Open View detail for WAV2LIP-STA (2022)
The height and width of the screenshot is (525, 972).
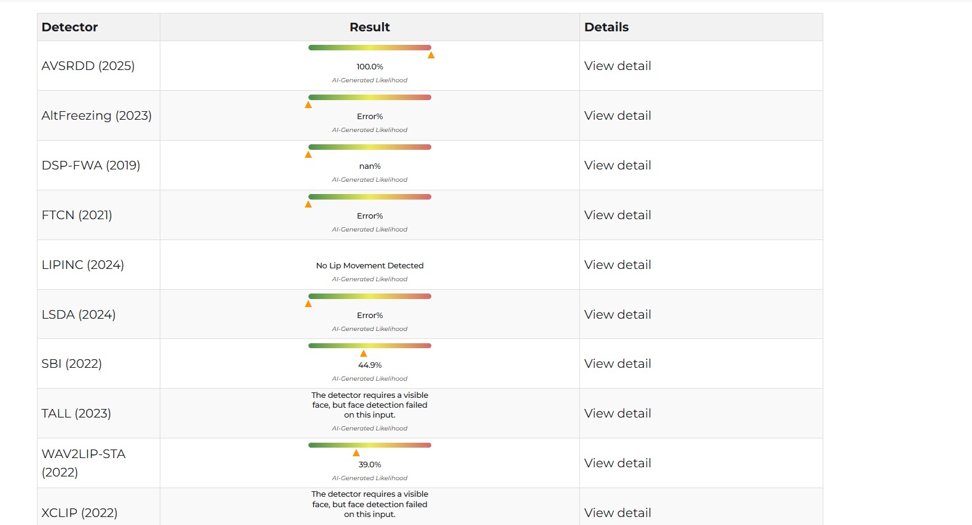point(617,463)
